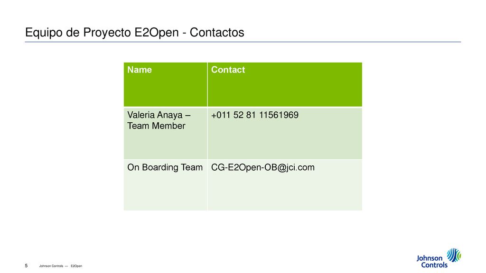Click the Johnson word in the logo
Image resolution: width=486 pixels, height=273 pixels.
click(x=429, y=258)
